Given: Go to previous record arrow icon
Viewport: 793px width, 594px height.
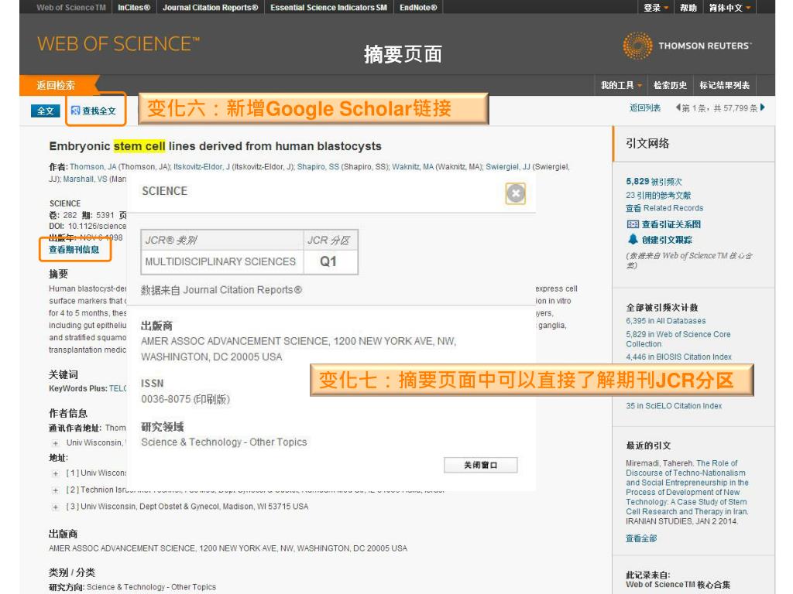Looking at the screenshot, I should (678, 108).
